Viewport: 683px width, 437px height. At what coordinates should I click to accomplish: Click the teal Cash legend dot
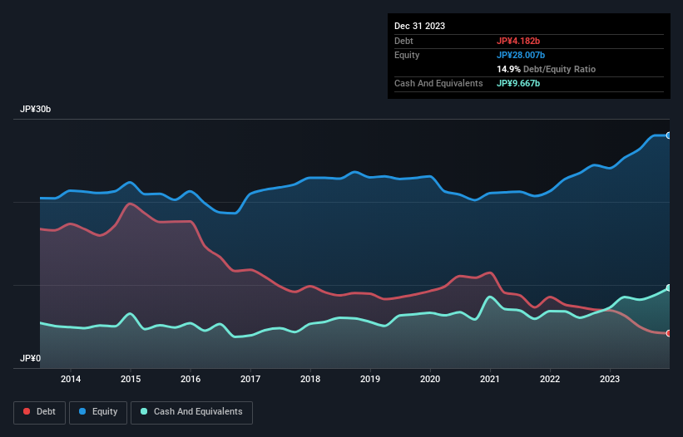(144, 411)
